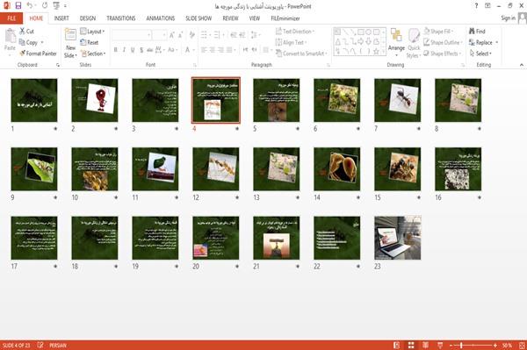The width and height of the screenshot is (527, 350).
Task: Click the decrease font size icon
Action: tap(180, 35)
